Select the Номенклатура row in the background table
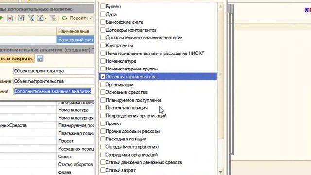This screenshot has width=311, height=175. (x=47, y=110)
